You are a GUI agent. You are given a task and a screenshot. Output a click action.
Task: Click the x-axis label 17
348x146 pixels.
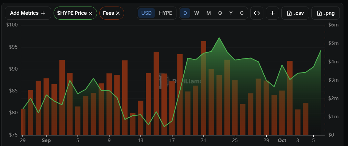pyautogui.click(x=172, y=140)
